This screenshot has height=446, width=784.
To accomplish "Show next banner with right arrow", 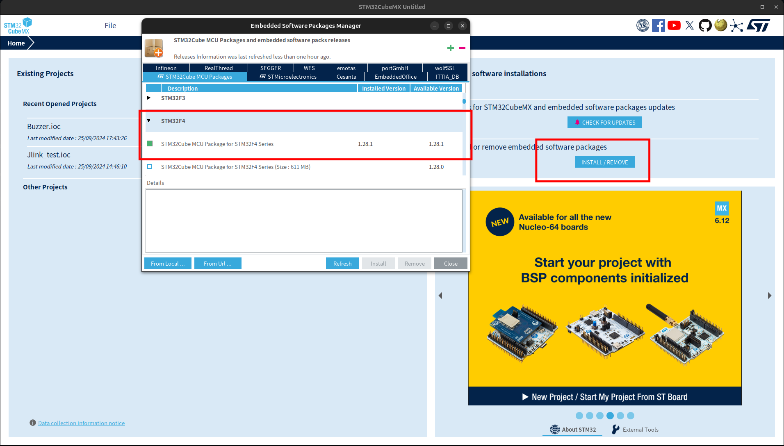I will pyautogui.click(x=769, y=296).
